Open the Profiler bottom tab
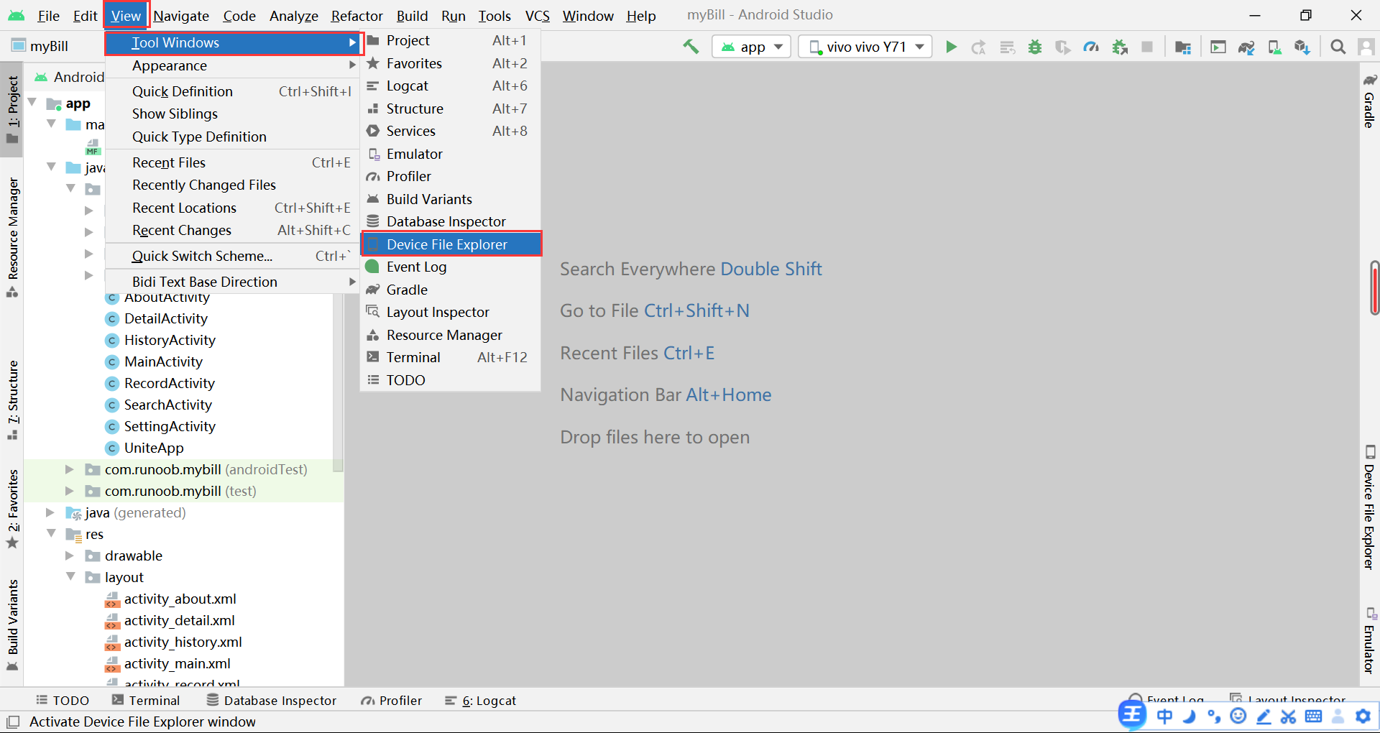1380x733 pixels. click(392, 701)
